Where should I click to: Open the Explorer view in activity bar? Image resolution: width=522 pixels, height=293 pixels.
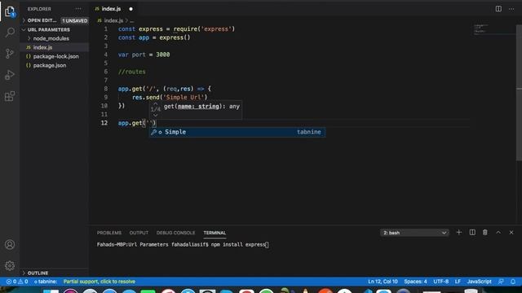(10, 11)
